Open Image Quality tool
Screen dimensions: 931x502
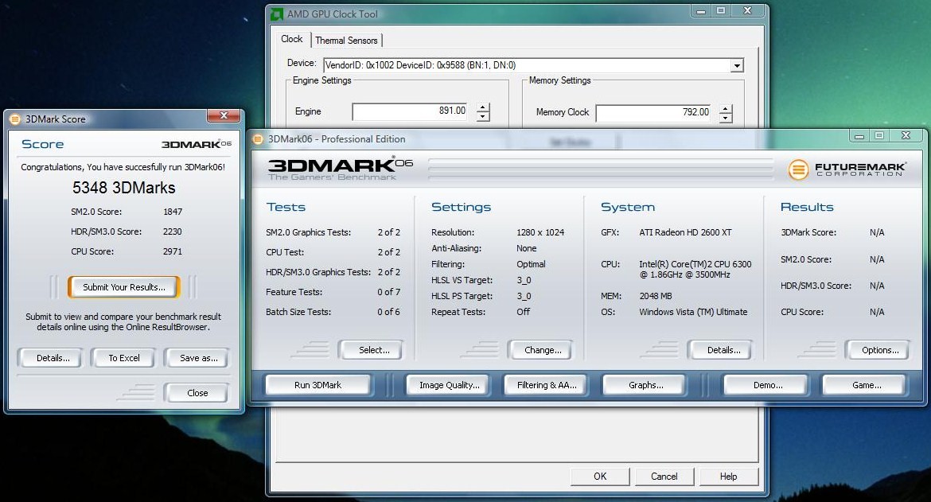pos(449,385)
